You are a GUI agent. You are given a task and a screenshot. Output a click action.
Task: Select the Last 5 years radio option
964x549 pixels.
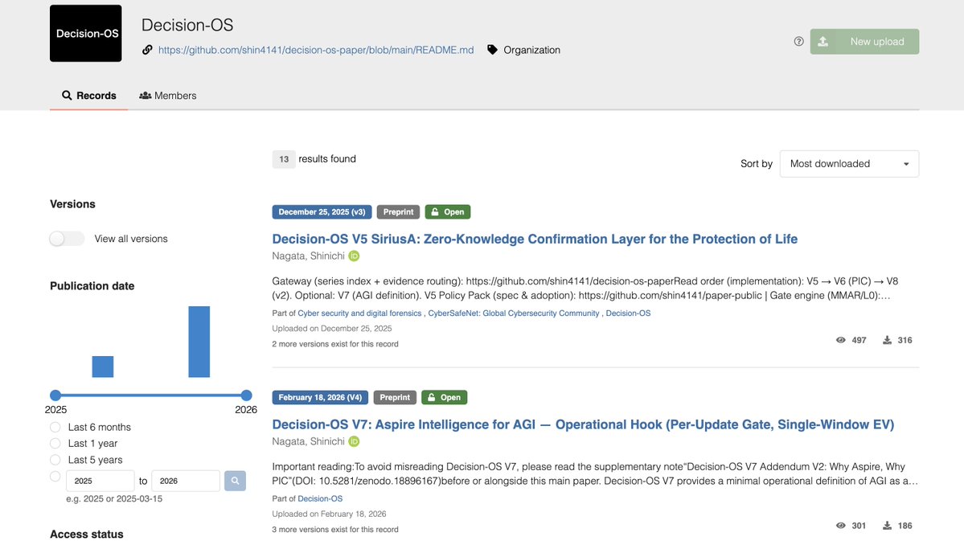click(x=55, y=460)
